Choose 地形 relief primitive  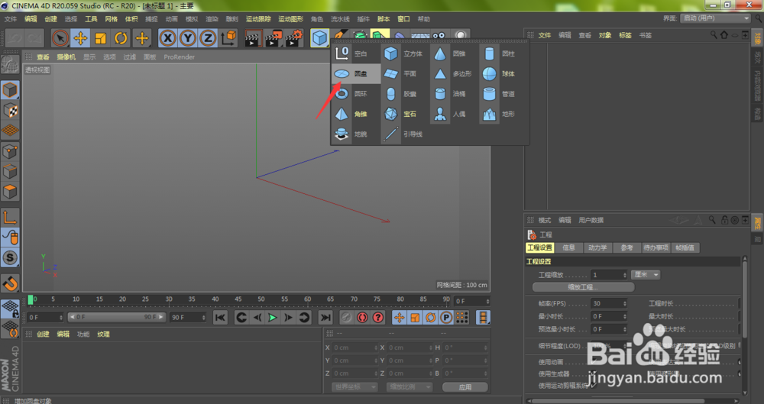tap(503, 114)
